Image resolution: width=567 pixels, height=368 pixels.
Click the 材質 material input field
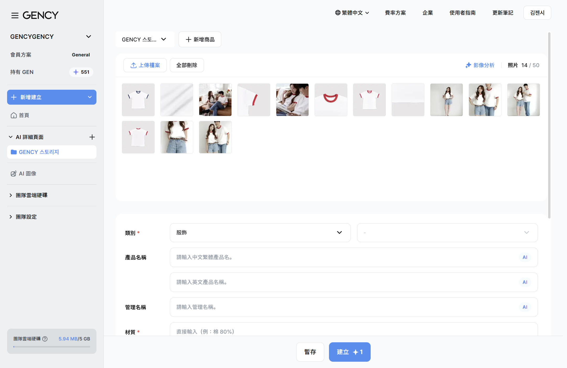point(354,329)
